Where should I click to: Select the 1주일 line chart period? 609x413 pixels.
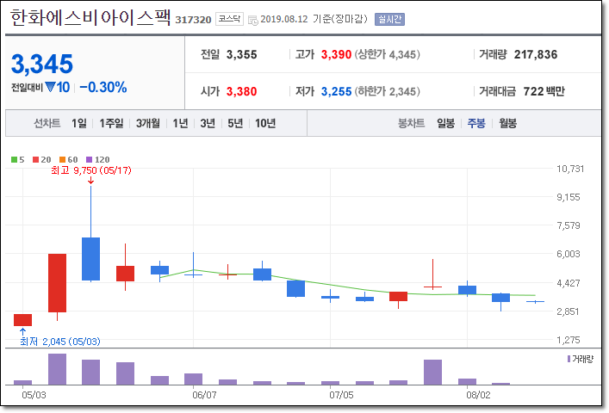(111, 123)
